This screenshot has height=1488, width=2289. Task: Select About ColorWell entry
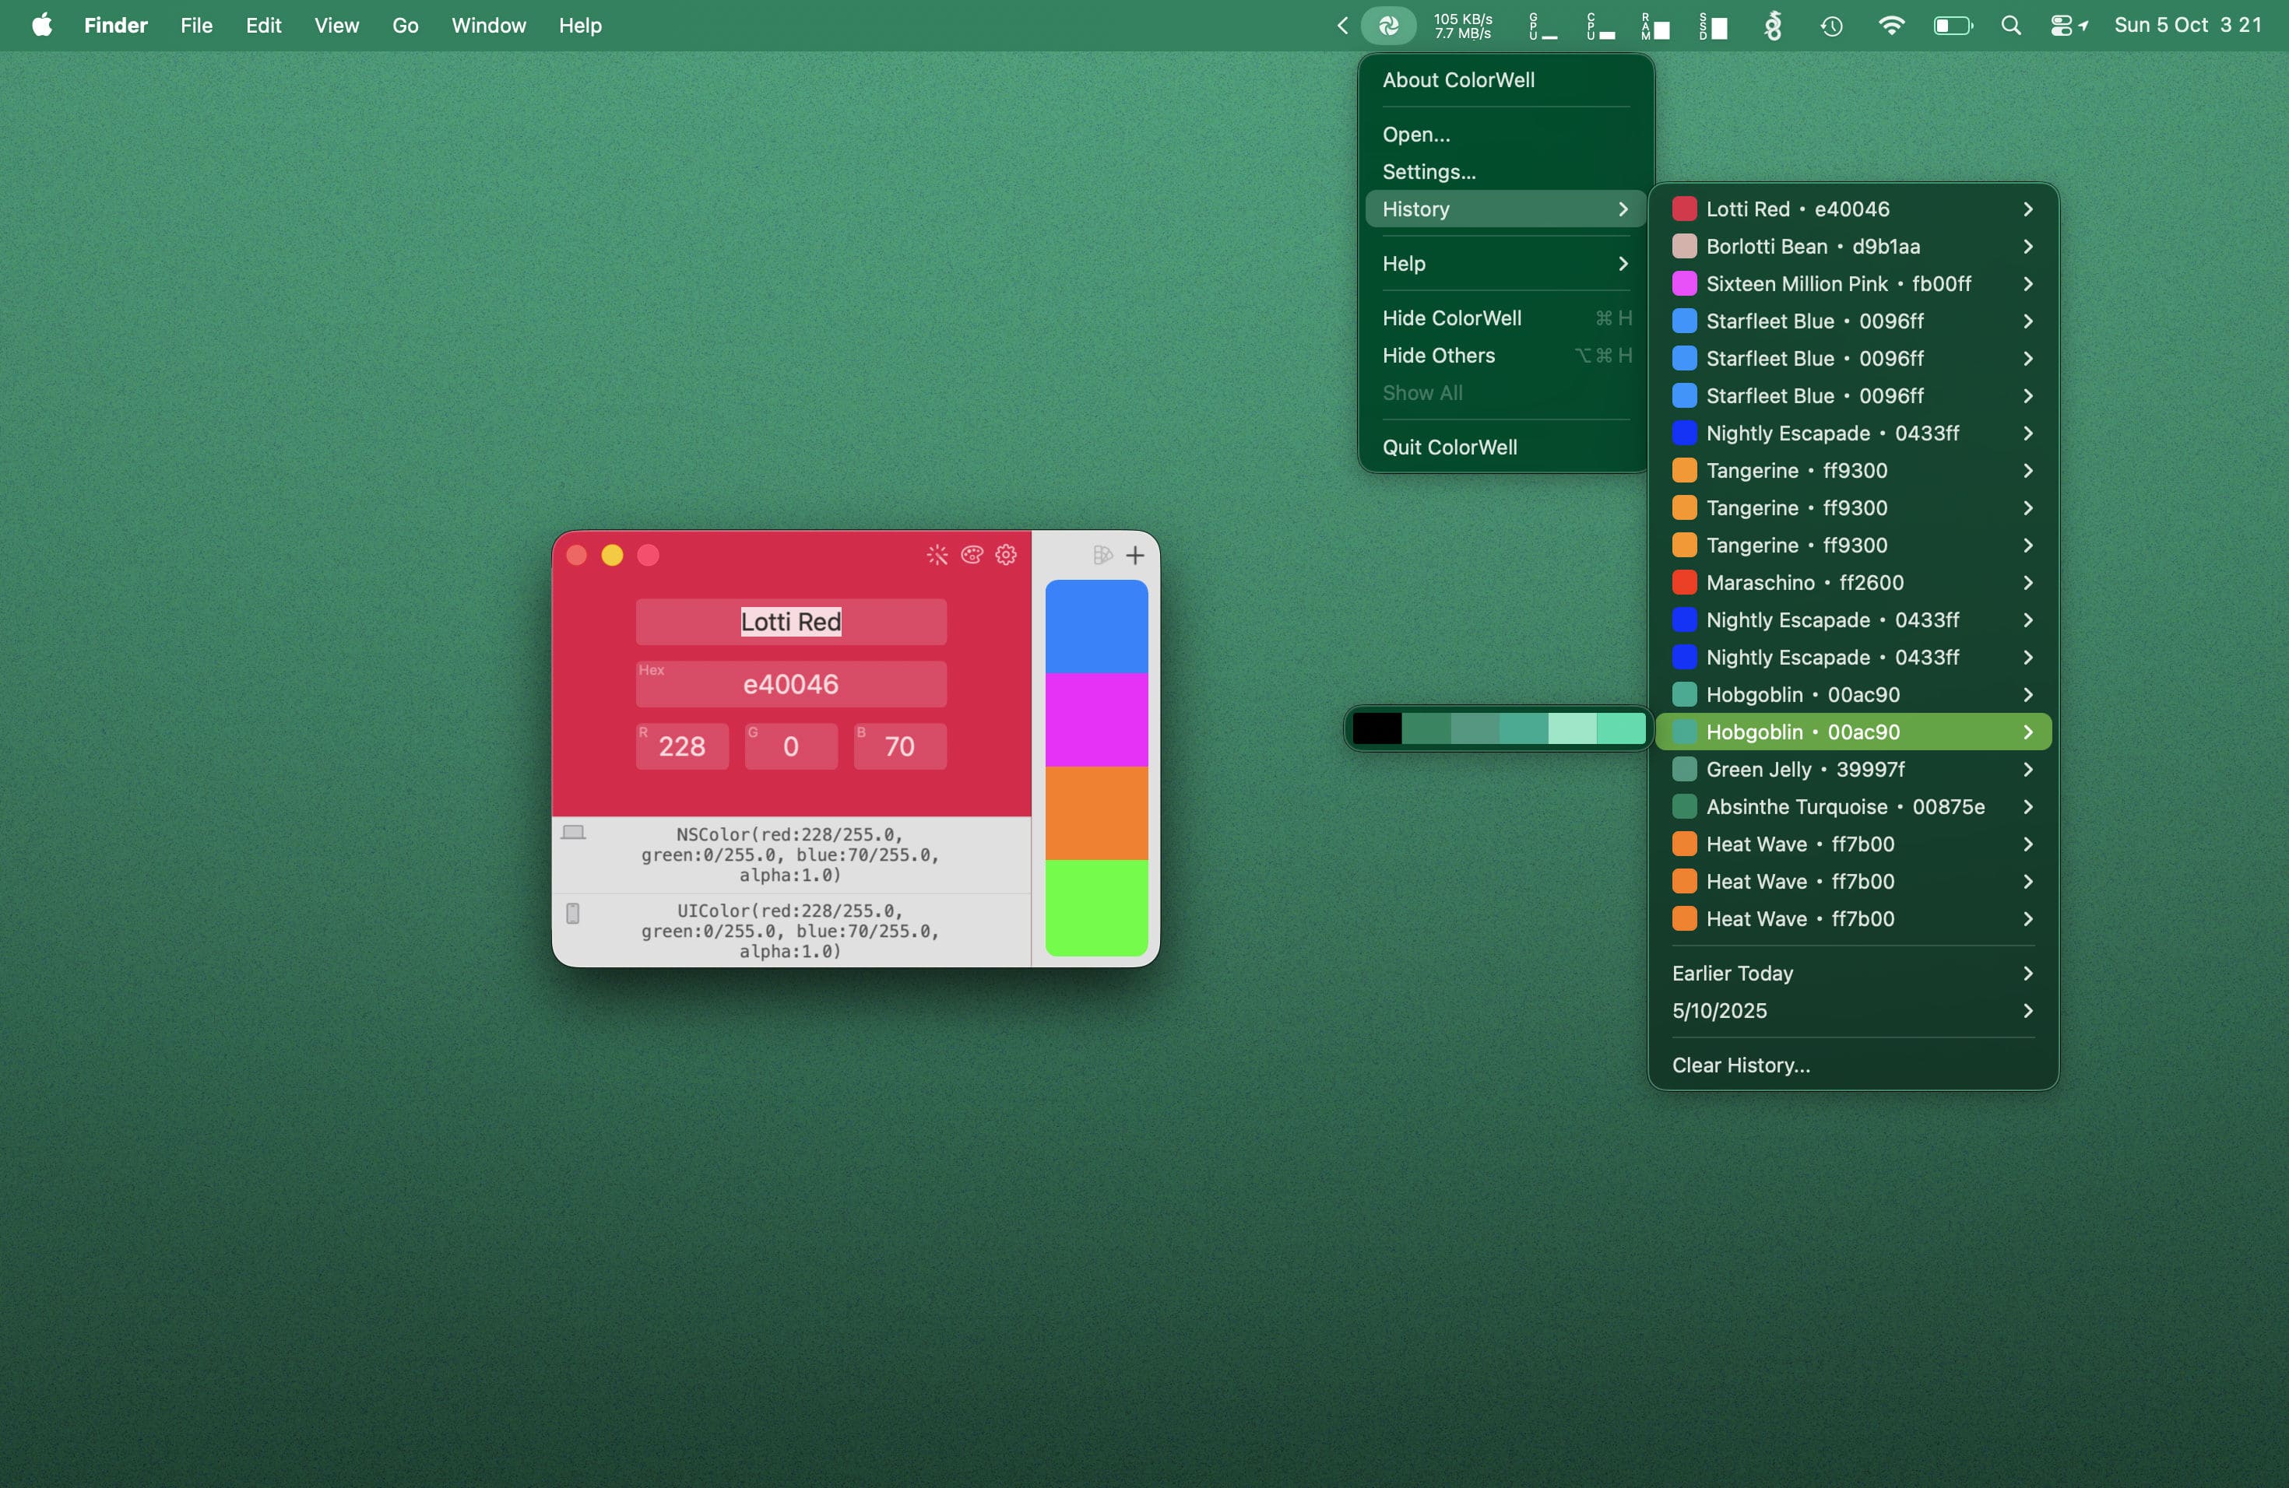pos(1458,80)
